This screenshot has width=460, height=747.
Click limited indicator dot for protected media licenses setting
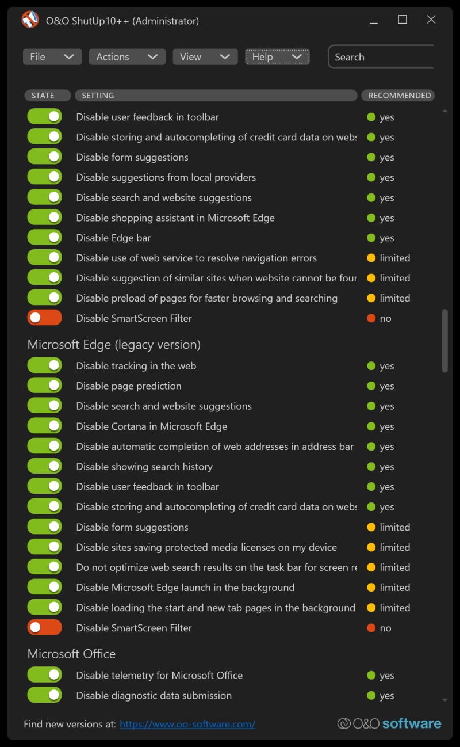tap(371, 547)
